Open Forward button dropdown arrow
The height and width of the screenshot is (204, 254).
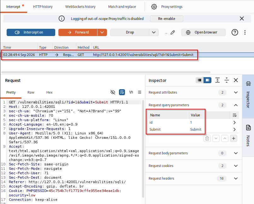pyautogui.click(x=102, y=32)
